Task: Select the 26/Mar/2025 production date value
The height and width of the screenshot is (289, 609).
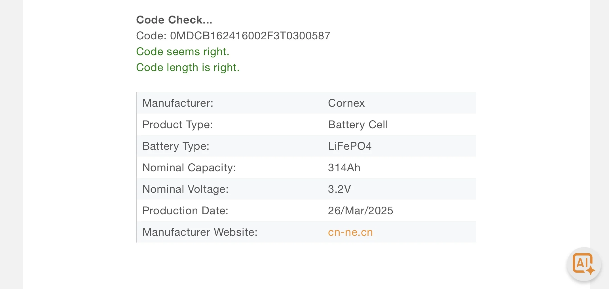Action: (x=360, y=211)
